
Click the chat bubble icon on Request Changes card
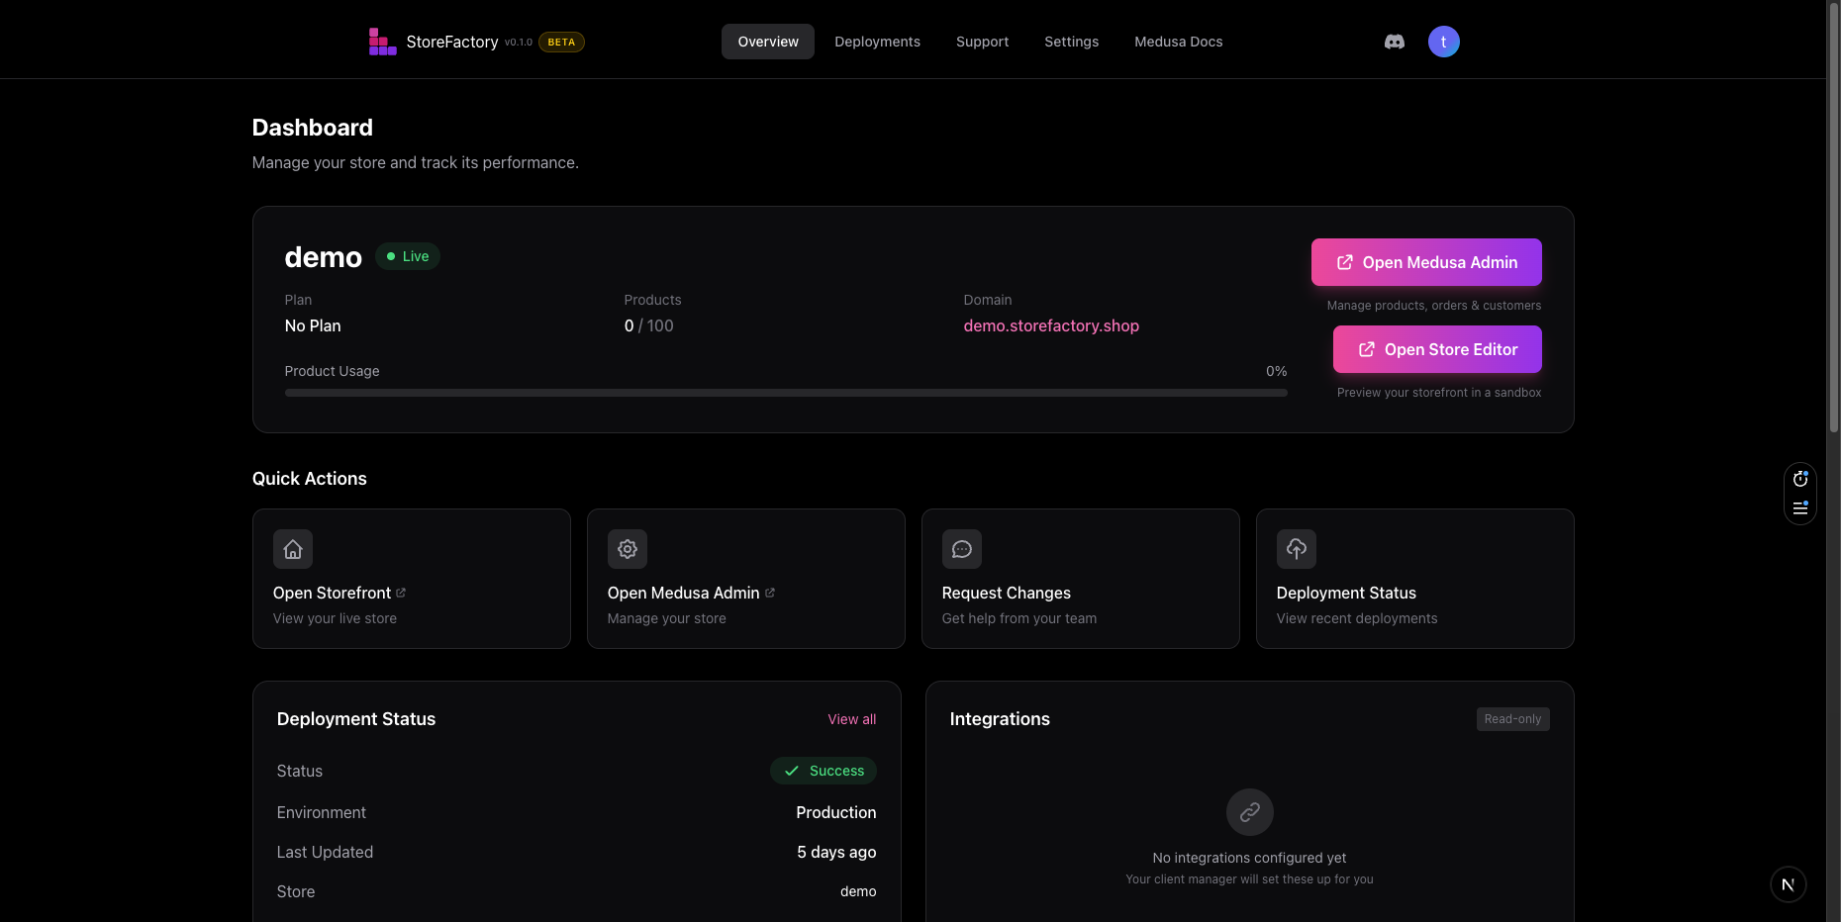[961, 549]
